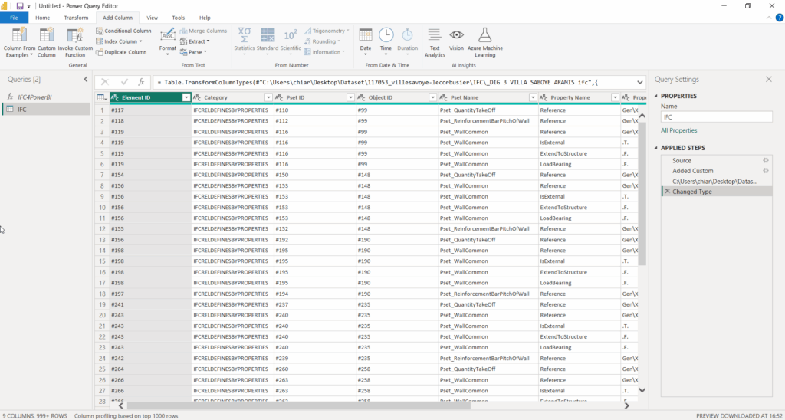Click the Custom Column icon
This screenshot has height=420, width=785.
(47, 35)
